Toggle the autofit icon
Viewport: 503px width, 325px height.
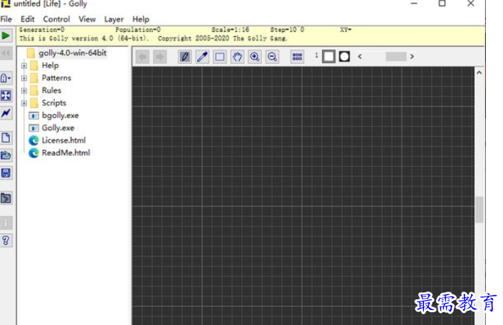click(6, 95)
